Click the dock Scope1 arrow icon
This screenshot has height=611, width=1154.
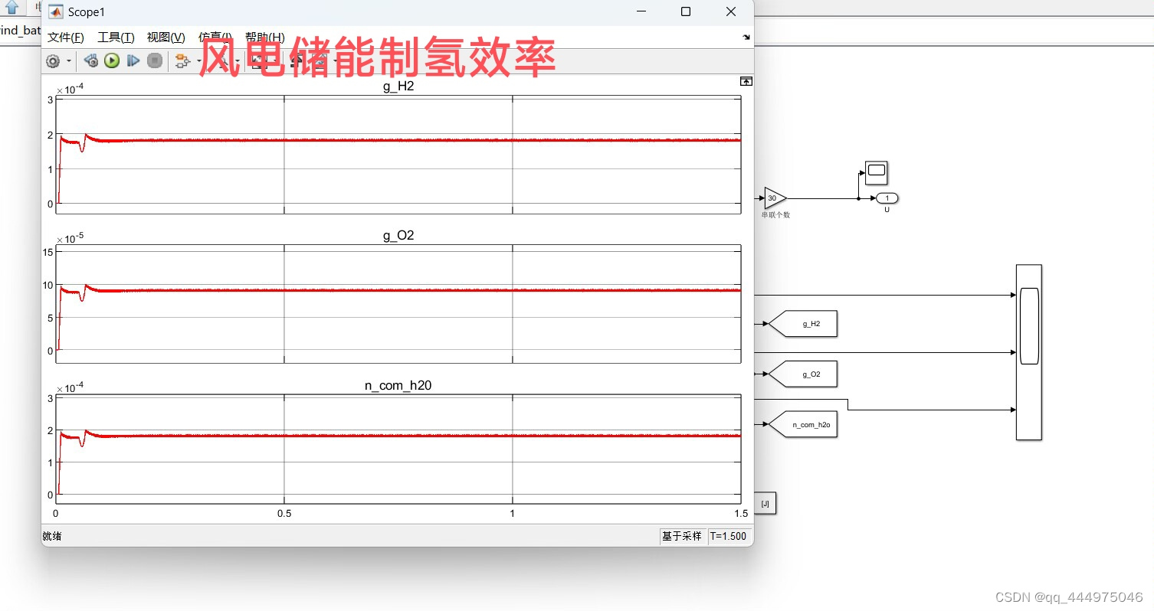[x=746, y=37]
